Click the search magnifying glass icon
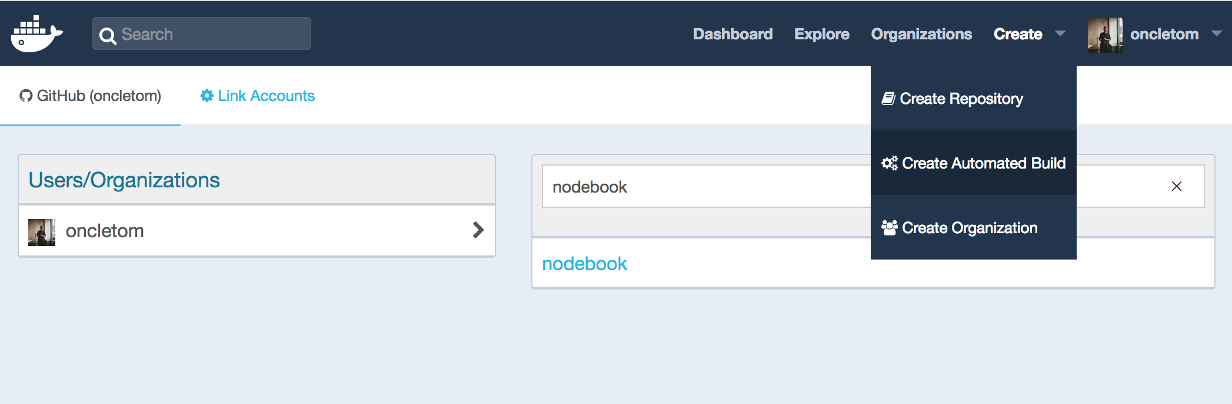The height and width of the screenshot is (404, 1232). (108, 35)
